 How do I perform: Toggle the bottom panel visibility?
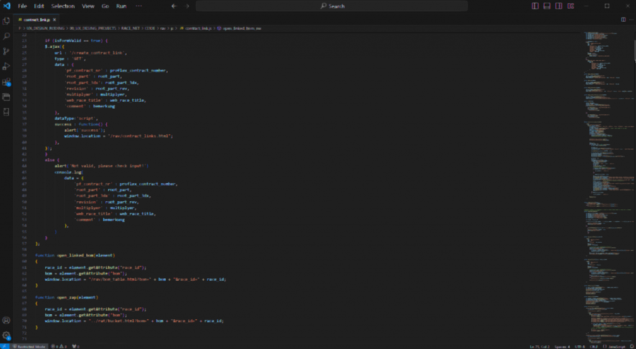[547, 6]
